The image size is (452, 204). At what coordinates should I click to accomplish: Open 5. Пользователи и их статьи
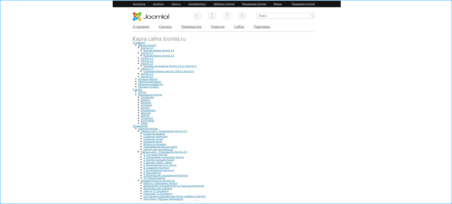[x=160, y=165]
